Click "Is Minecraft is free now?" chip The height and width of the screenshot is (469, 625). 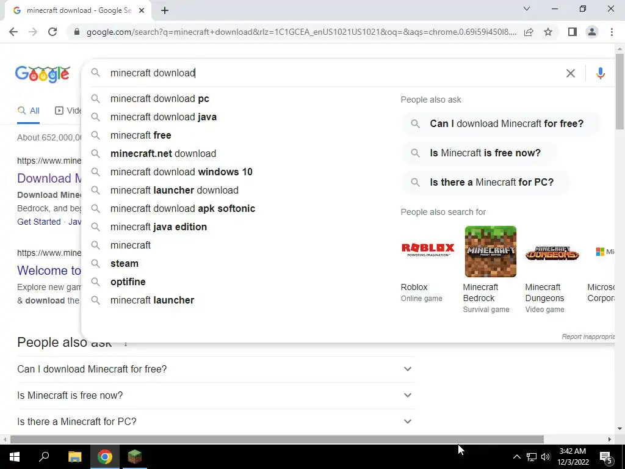pos(479,153)
